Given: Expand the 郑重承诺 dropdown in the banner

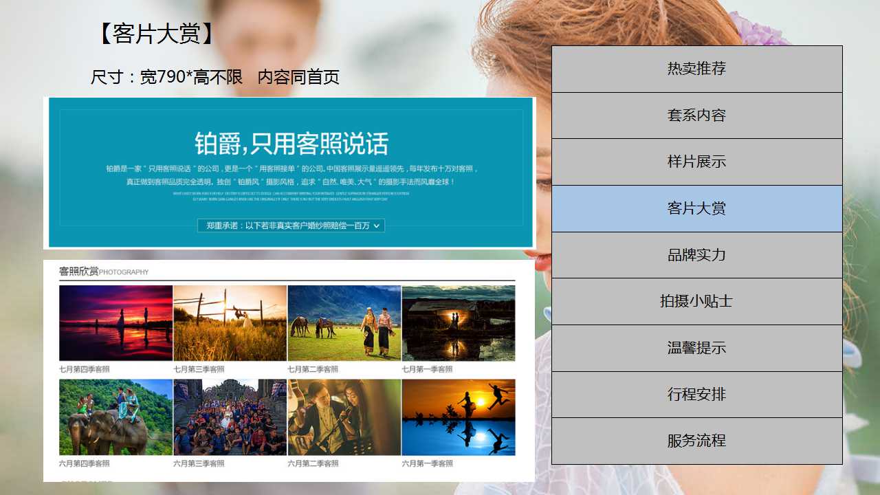Looking at the screenshot, I should coord(291,225).
